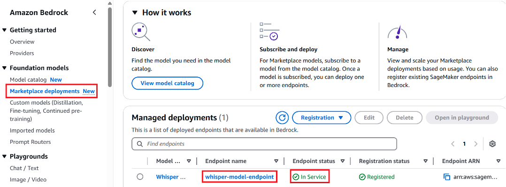The width and height of the screenshot is (506, 187).
Task: Open the Registration dropdown
Action: pyautogui.click(x=322, y=117)
